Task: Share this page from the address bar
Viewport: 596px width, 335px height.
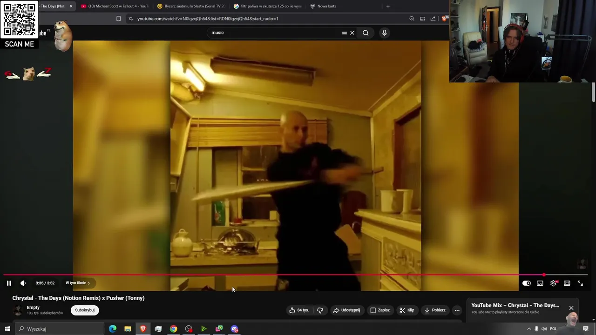Action: [x=433, y=19]
